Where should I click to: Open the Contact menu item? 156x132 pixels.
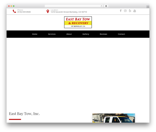[x=121, y=34]
